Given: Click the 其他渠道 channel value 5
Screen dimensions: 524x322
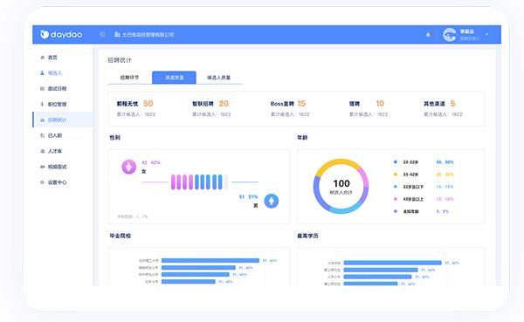Looking at the screenshot, I should (x=452, y=104).
